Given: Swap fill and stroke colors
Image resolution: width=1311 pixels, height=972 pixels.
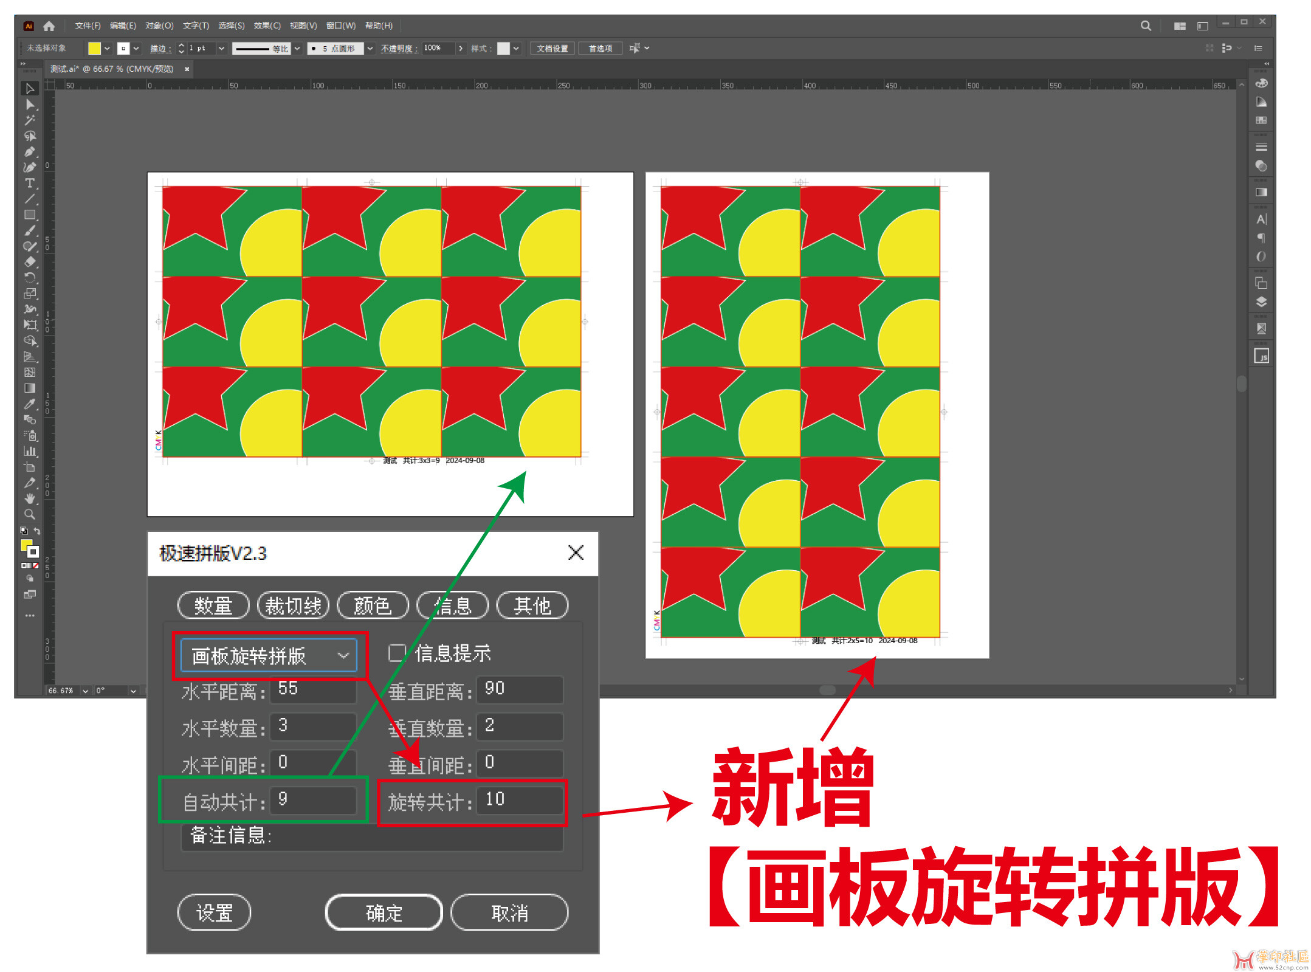Looking at the screenshot, I should (x=37, y=531).
